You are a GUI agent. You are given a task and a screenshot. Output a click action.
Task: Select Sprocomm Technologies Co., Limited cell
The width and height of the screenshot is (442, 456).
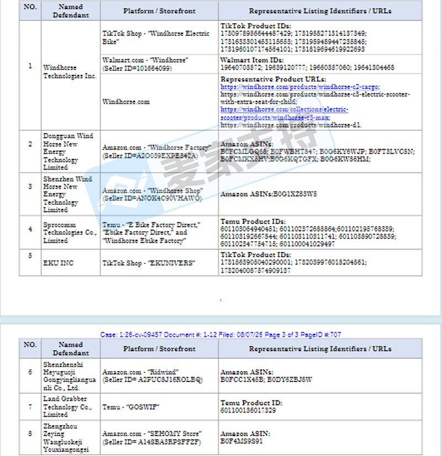[x=71, y=232]
